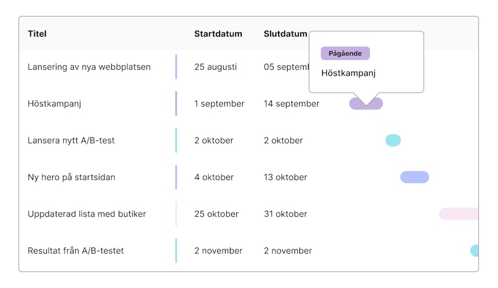Image resolution: width=498 pixels, height=288 pixels.
Task: Open Uppdaterad lista med butiker row
Action: [87, 214]
